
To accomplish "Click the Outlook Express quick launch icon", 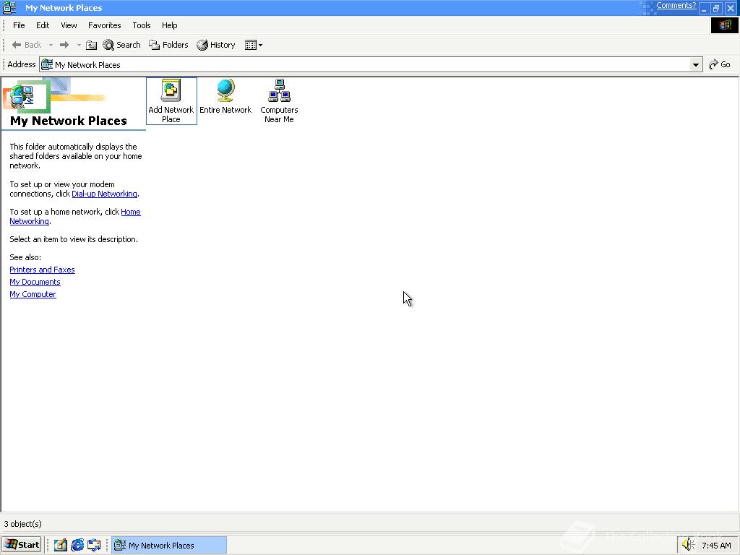I will [x=94, y=545].
